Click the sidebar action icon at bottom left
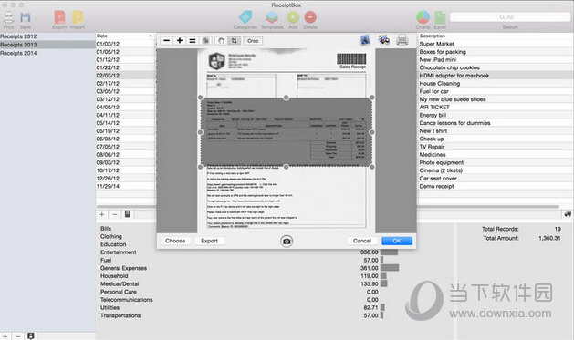 click(x=31, y=336)
